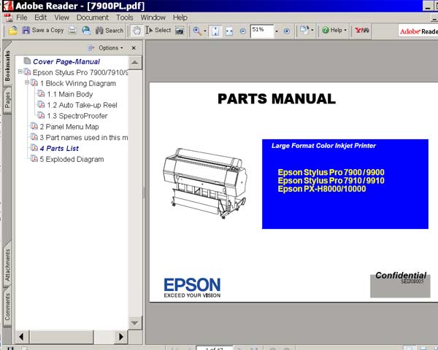Open the 2 Panel Menu Map bookmark

tap(69, 127)
